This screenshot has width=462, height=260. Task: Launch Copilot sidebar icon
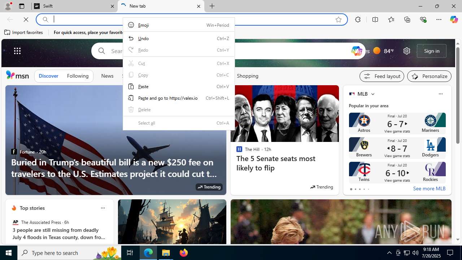coord(454,19)
